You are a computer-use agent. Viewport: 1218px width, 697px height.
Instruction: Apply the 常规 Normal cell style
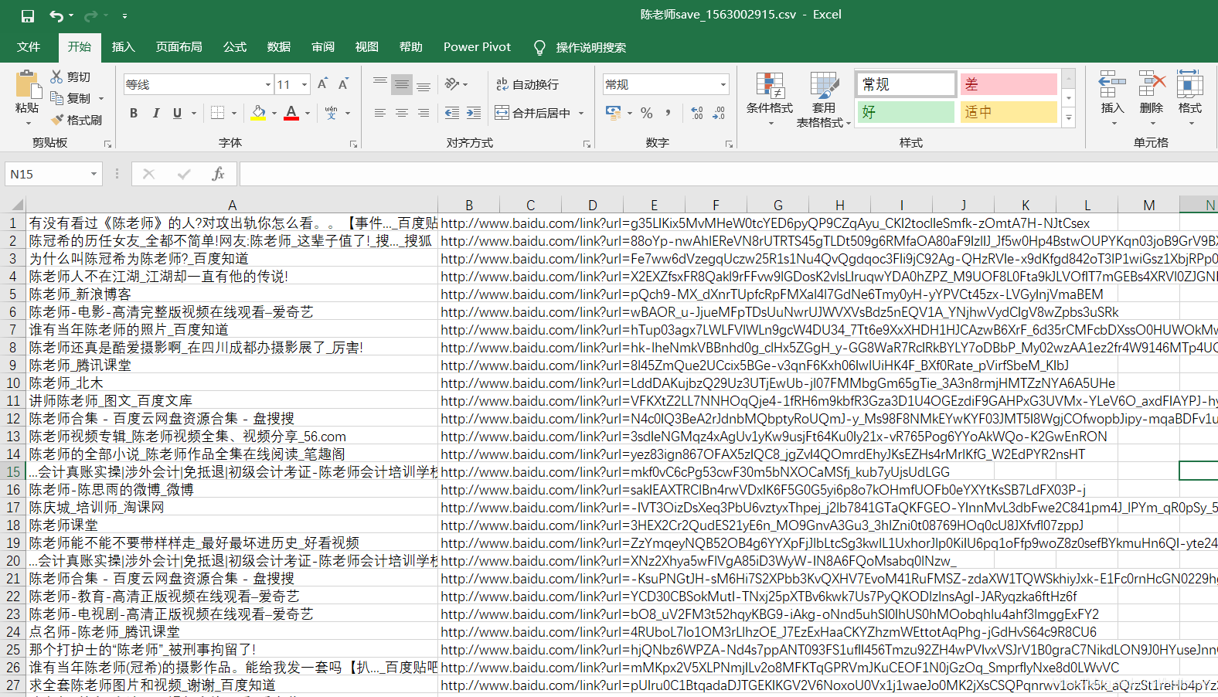[x=905, y=83]
